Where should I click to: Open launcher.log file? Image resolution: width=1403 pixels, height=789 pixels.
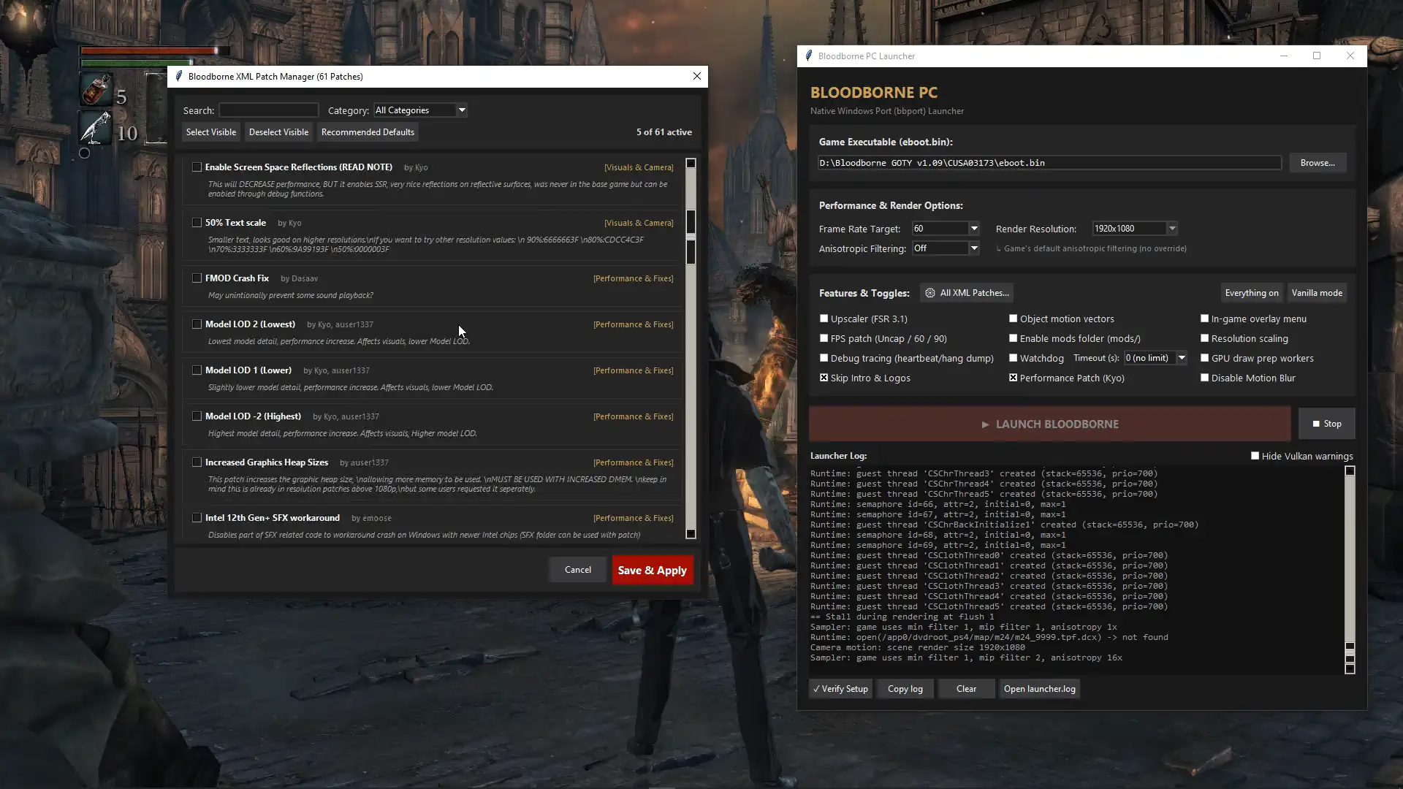click(1040, 689)
